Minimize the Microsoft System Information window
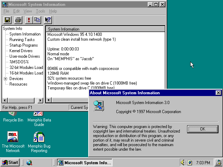Image resolution: width=223 pixels, height=167 pixels. (x=150, y=5)
